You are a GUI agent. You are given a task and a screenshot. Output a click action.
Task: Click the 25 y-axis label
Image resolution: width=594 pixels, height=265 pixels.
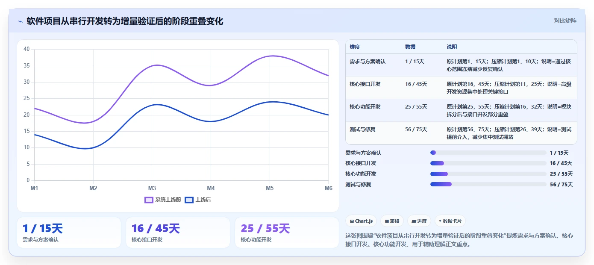tap(26, 98)
